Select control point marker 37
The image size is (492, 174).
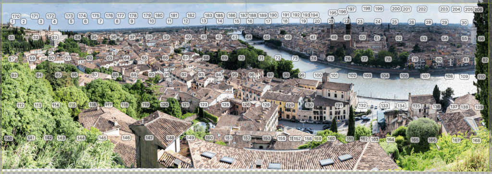point(132,37)
